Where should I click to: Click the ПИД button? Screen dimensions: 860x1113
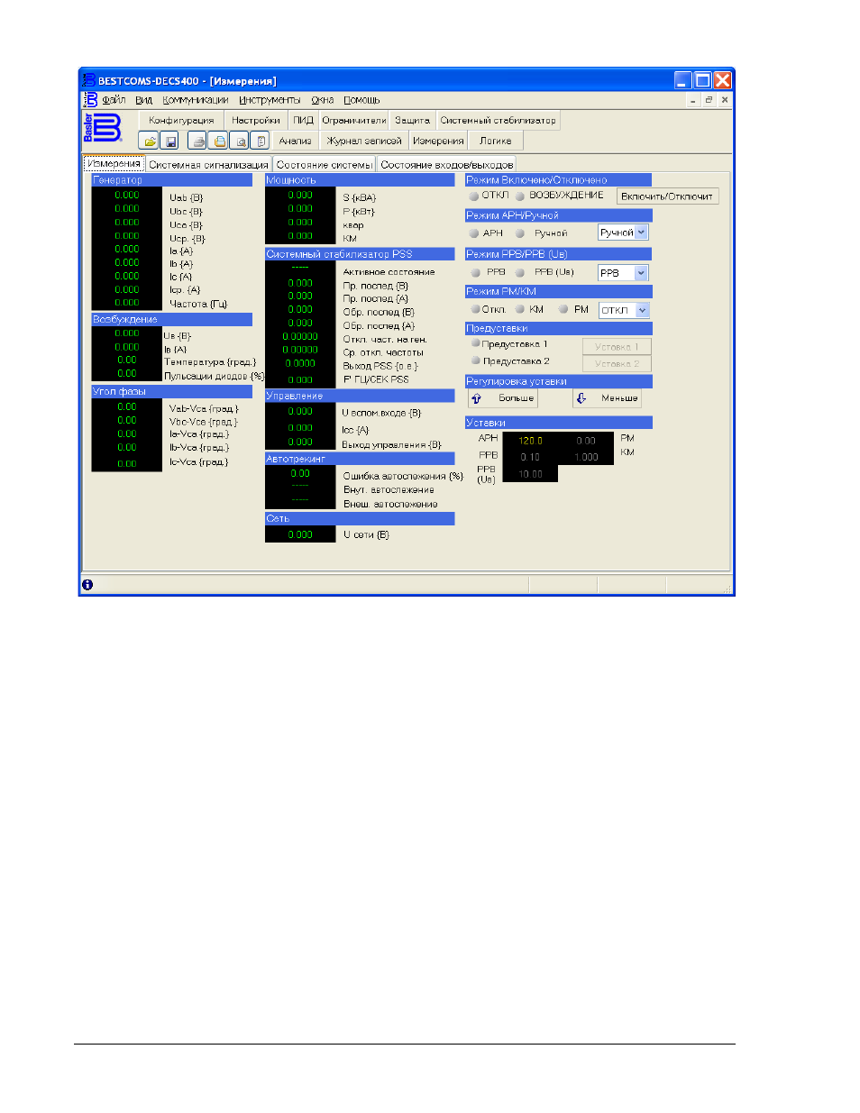(x=304, y=120)
